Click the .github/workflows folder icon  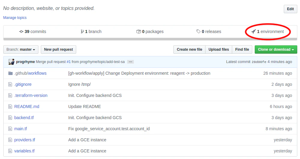tap(10, 73)
